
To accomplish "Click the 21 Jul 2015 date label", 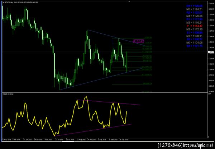I will [59, 140].
